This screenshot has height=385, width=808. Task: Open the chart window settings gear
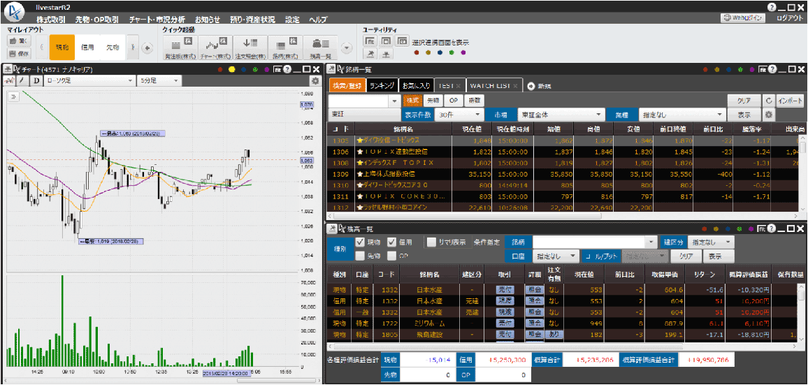315,81
